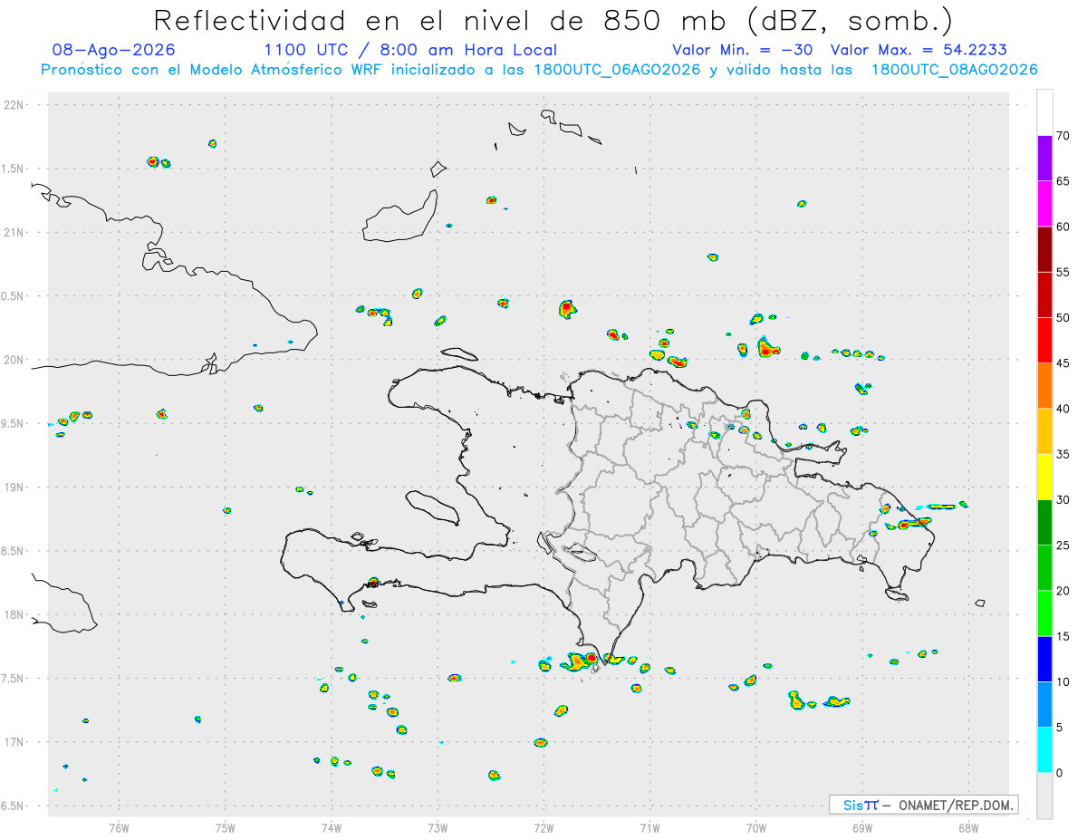This screenshot has width=1087, height=840.
Task: Select the 71W longitude axis label
Action: coord(649,827)
